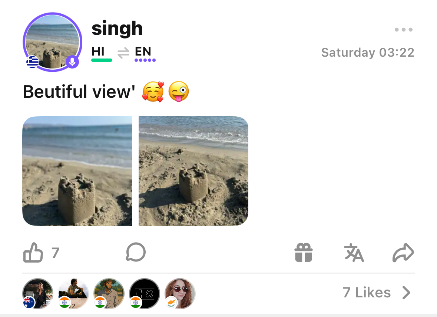Open liker avatar with red-haired woman
Screen dimensions: 437x317
[180, 294]
